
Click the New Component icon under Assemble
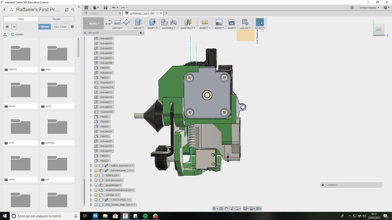[x=164, y=22]
